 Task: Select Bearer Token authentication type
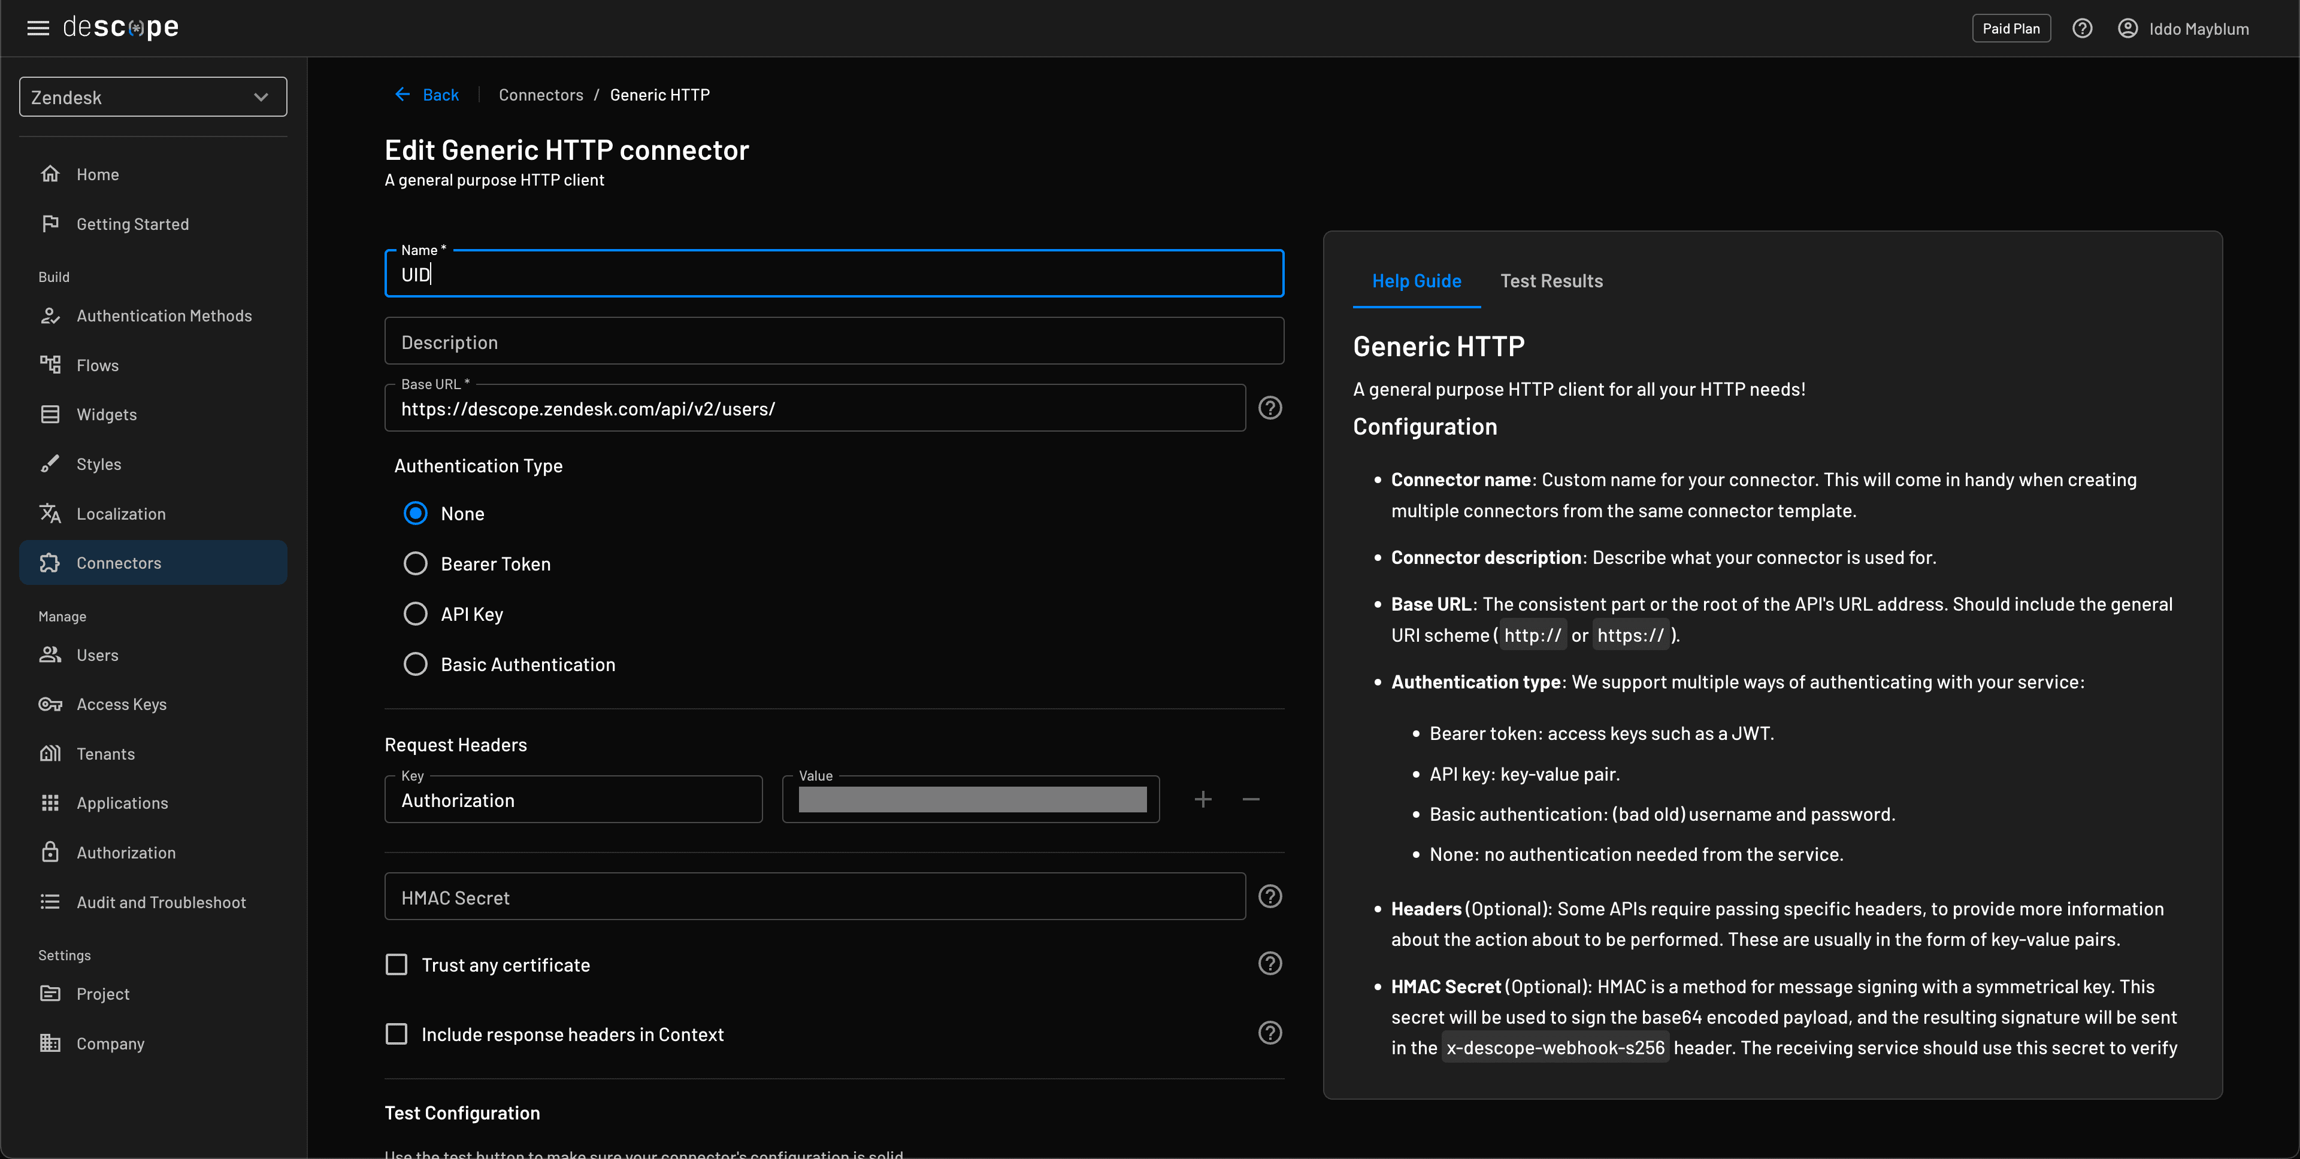coord(415,564)
